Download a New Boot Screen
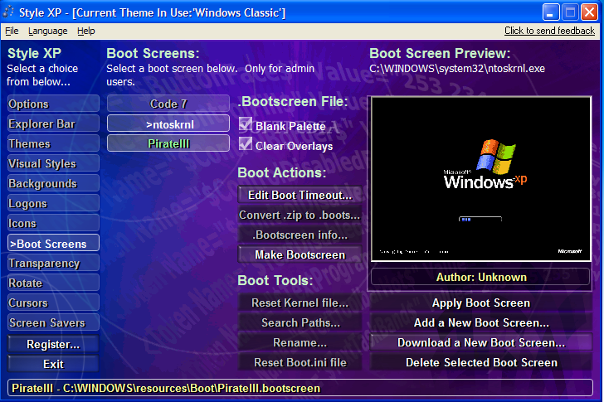The image size is (604, 402). (x=480, y=342)
